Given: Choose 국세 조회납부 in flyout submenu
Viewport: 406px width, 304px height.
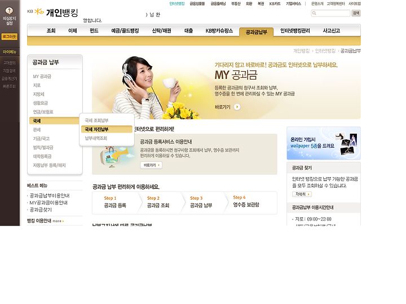Looking at the screenshot, I should pos(96,120).
